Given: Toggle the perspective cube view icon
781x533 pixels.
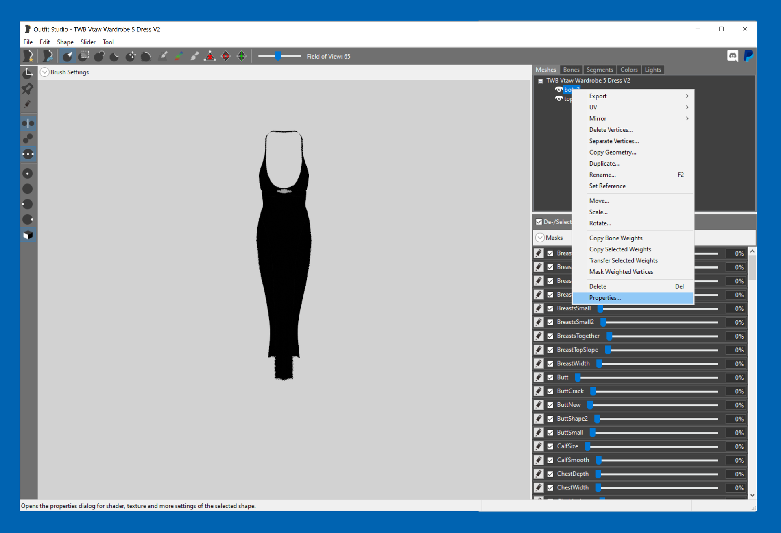Looking at the screenshot, I should 28,235.
